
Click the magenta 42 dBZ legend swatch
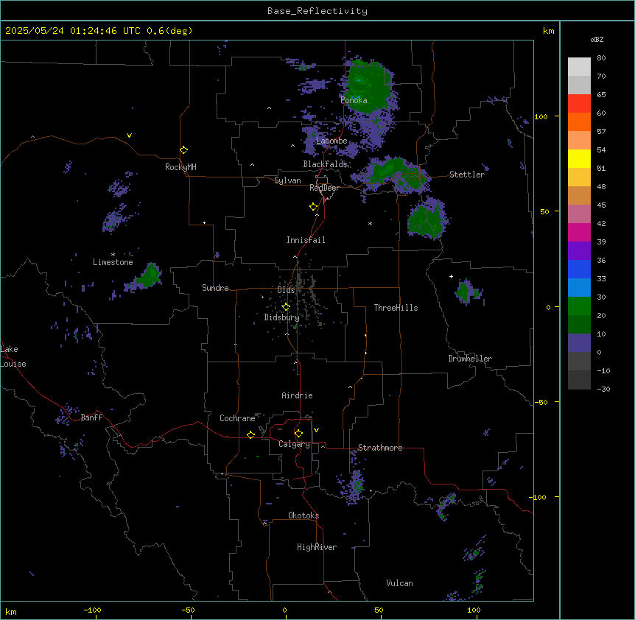579,232
